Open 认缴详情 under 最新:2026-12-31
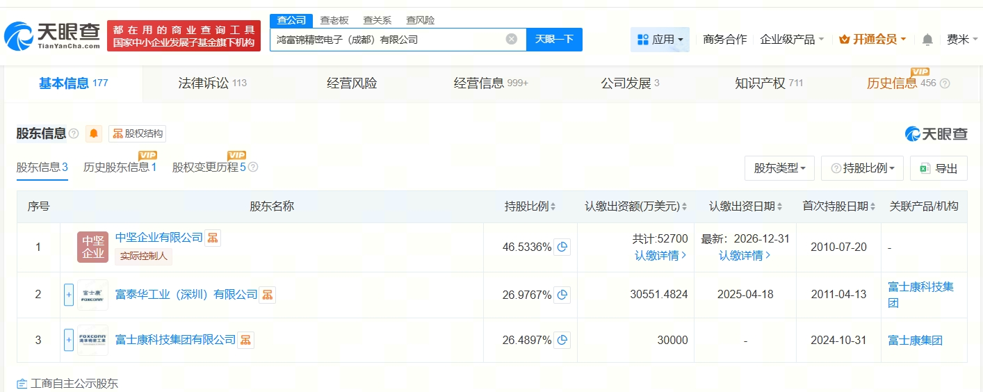Image resolution: width=983 pixels, height=392 pixels. [x=745, y=255]
